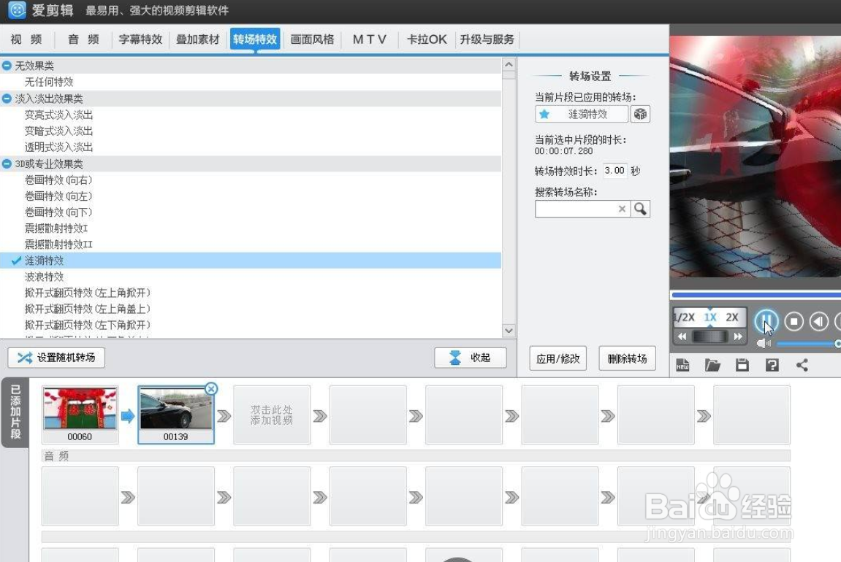
Task: Collapse the 3D或专业效果类 category
Action: coord(7,163)
